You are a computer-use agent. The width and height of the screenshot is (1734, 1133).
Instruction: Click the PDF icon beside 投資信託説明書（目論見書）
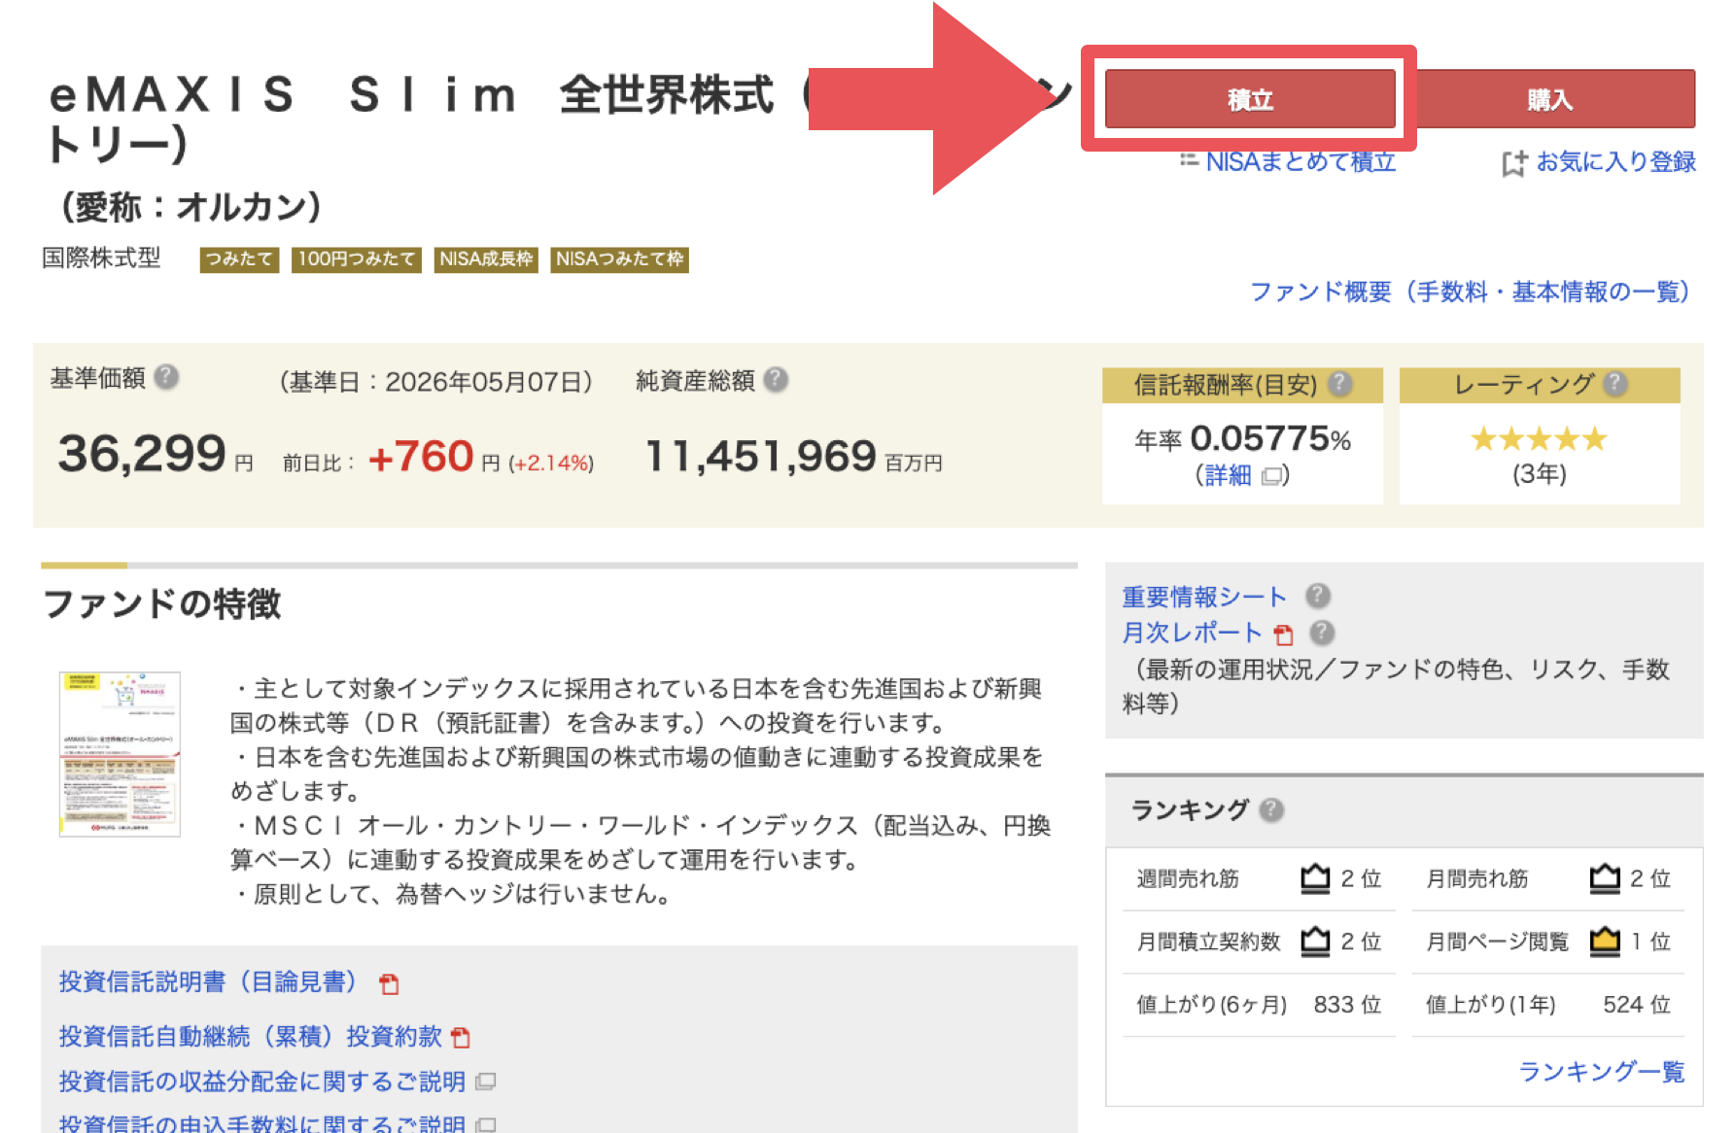pyautogui.click(x=389, y=984)
